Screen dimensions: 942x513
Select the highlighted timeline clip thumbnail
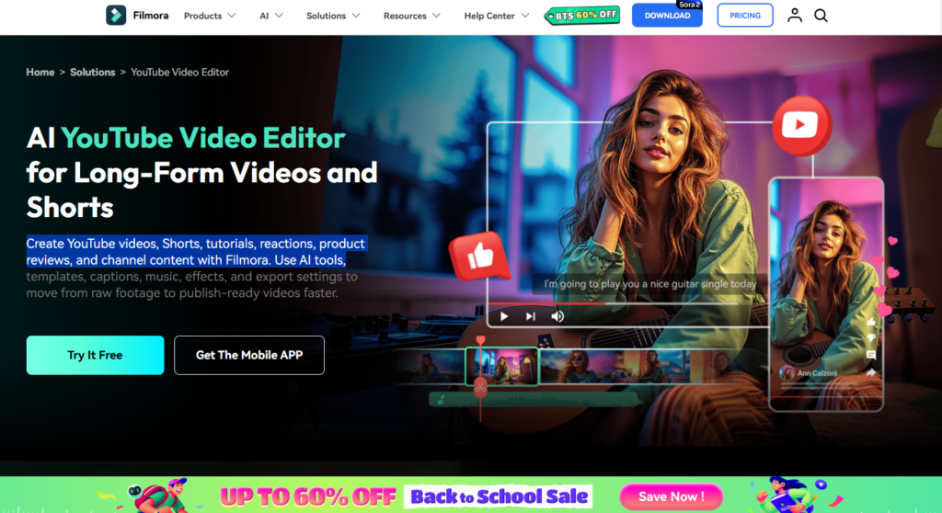502,367
